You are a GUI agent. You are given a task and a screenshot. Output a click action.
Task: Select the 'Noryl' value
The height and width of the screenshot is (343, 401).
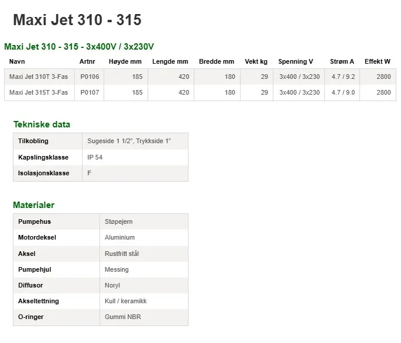coord(112,285)
